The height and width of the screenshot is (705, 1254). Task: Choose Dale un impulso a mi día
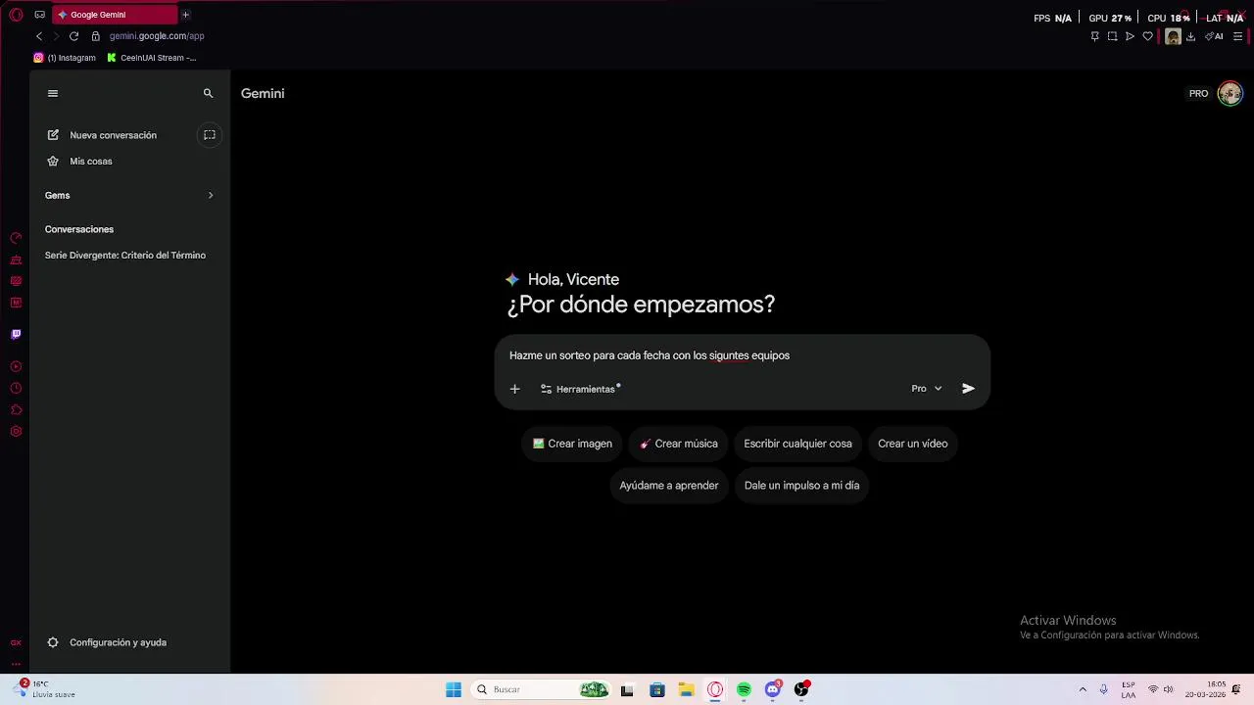coord(801,486)
